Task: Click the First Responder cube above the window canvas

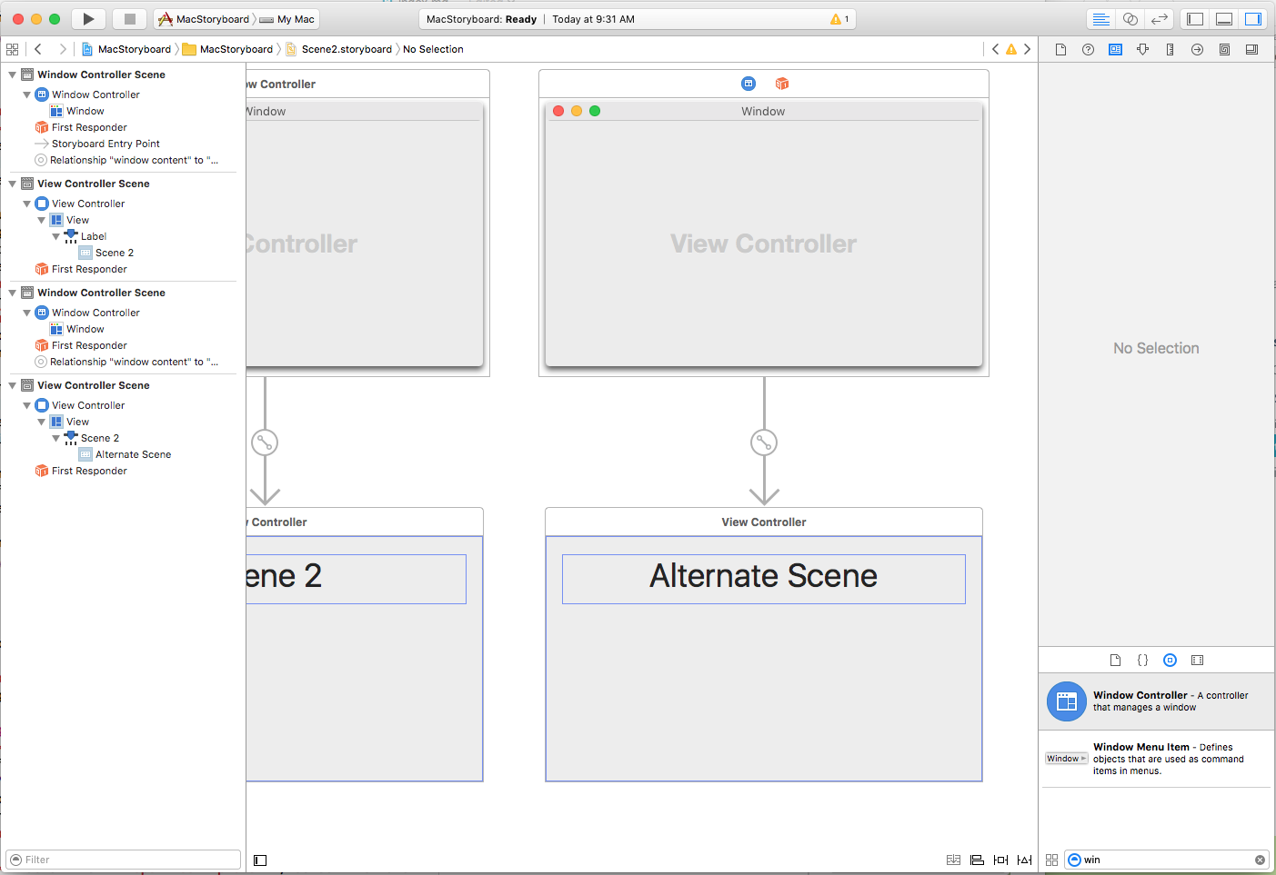Action: pos(781,84)
